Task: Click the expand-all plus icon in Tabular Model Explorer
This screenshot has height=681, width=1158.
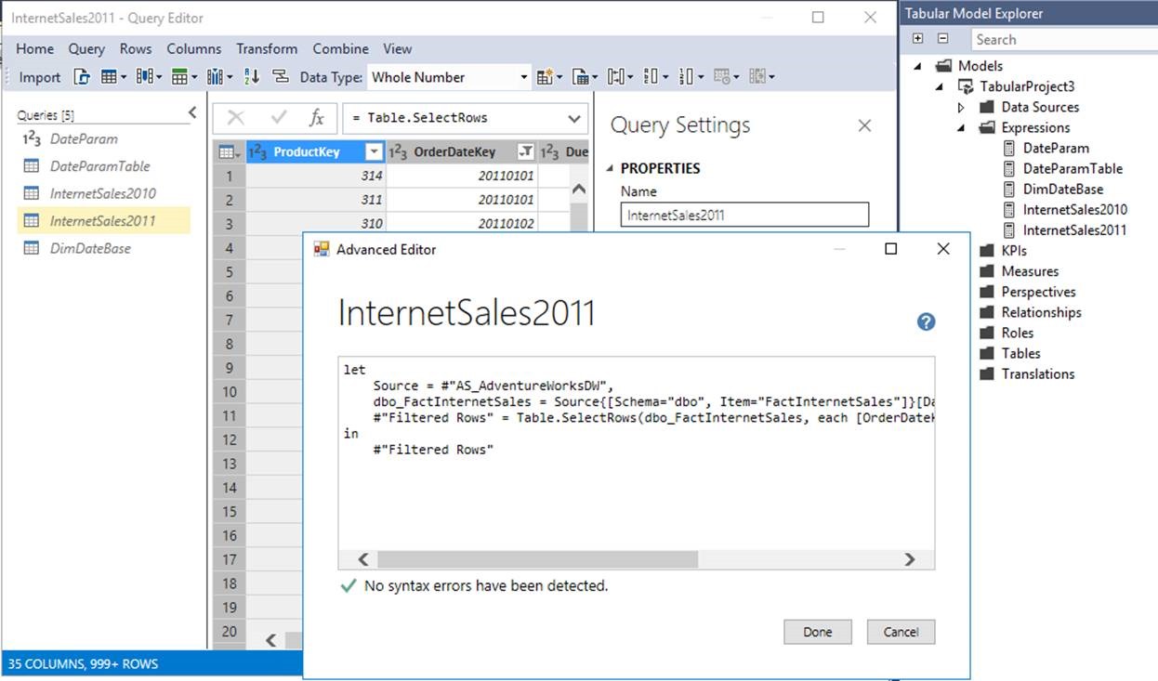Action: pos(918,39)
